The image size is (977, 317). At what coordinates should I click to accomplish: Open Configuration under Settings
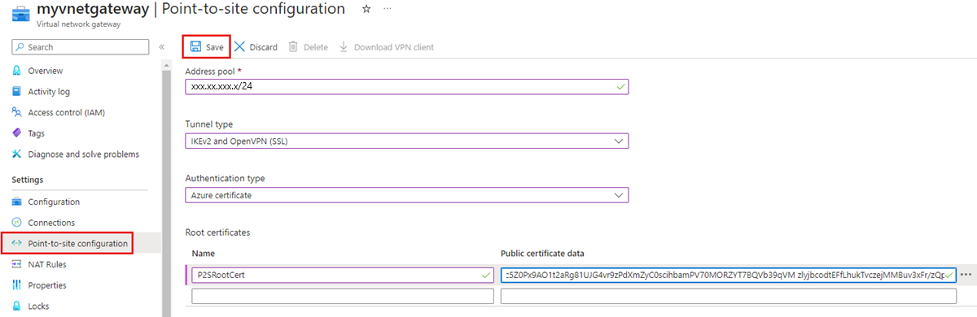(x=54, y=202)
